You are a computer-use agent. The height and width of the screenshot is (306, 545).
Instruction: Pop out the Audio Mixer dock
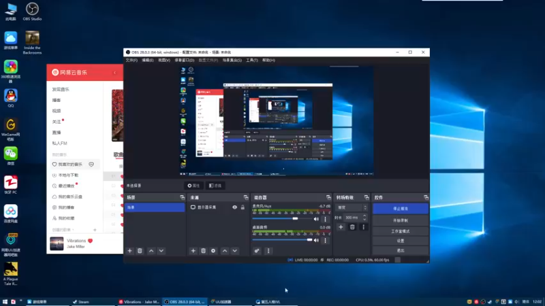tap(328, 197)
